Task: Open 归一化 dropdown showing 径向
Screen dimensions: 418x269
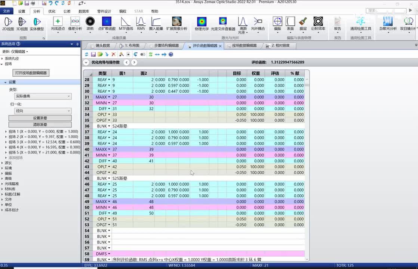Action: [x=43, y=111]
